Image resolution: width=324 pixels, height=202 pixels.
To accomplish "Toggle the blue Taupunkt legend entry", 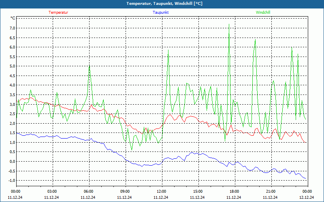I will point(161,13).
